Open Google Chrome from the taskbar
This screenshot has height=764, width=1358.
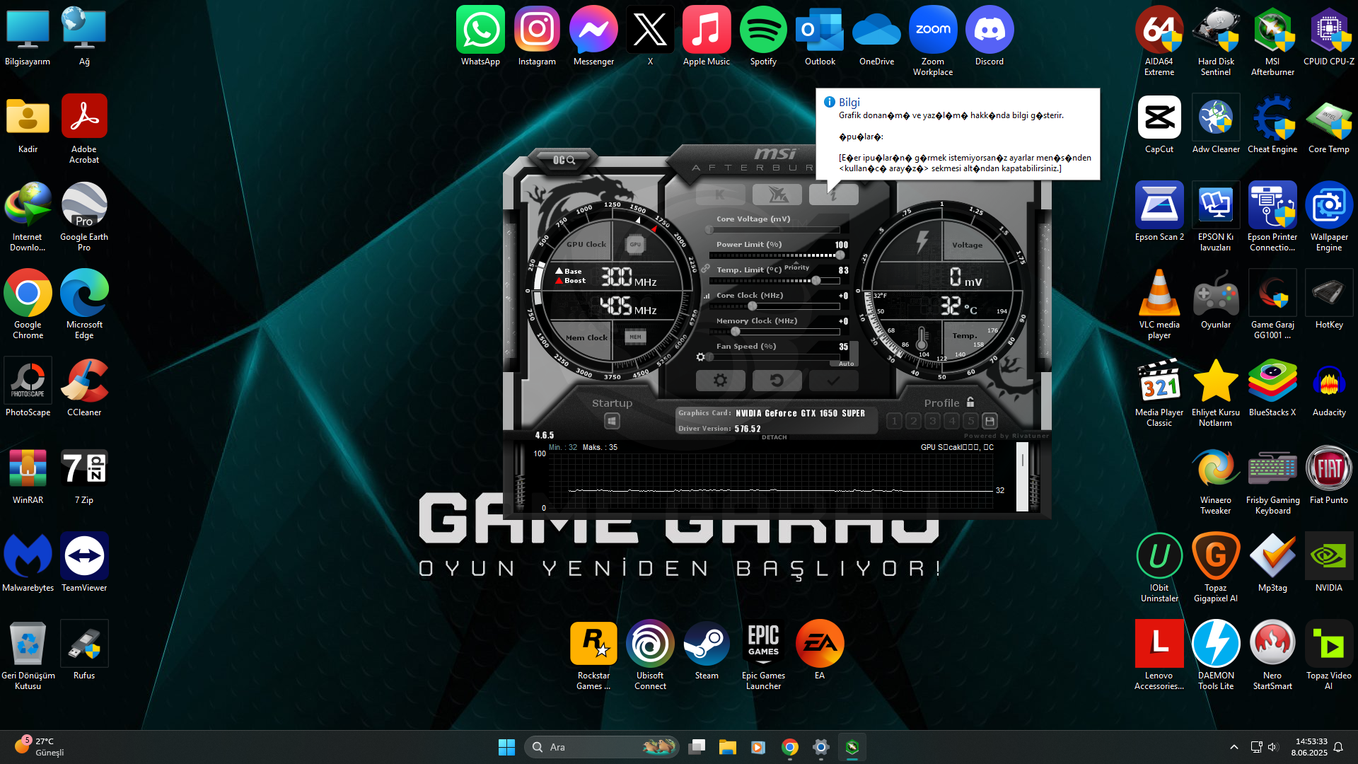point(789,747)
